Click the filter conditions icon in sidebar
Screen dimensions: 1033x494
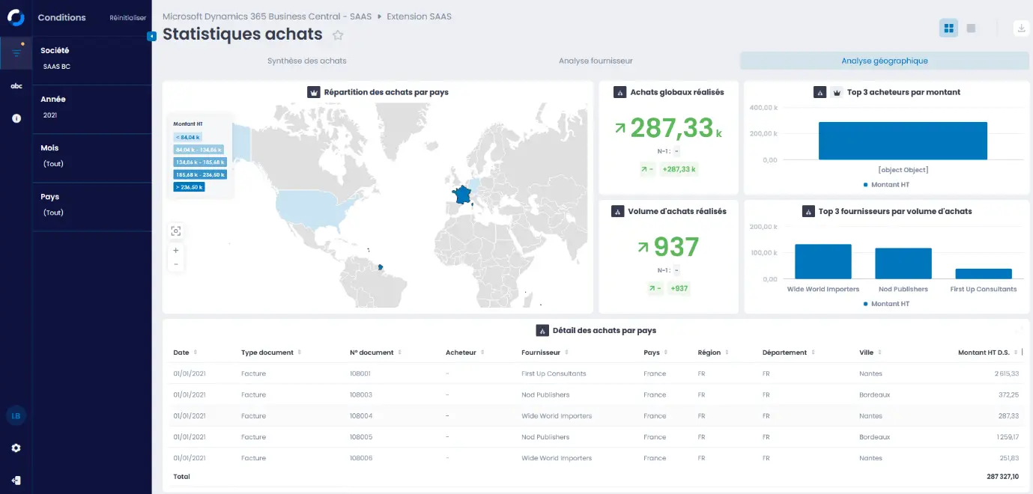pos(16,52)
